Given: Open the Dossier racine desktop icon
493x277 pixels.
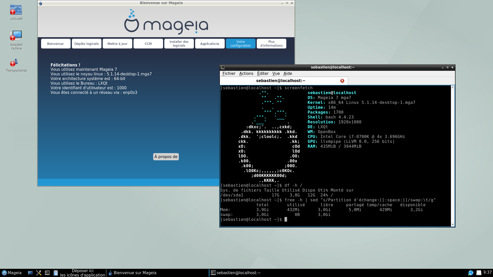Looking at the screenshot, I should tap(16, 40).
